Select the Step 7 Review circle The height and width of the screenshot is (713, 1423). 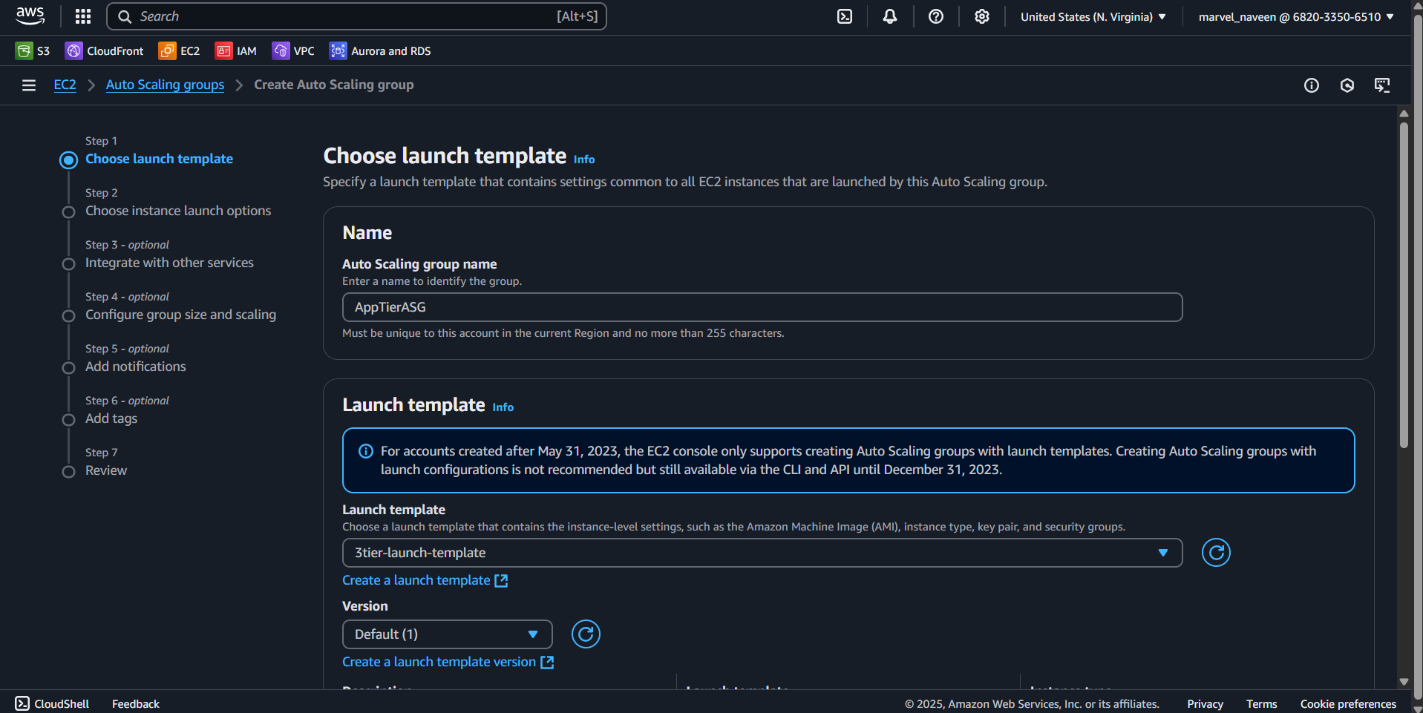pyautogui.click(x=68, y=472)
